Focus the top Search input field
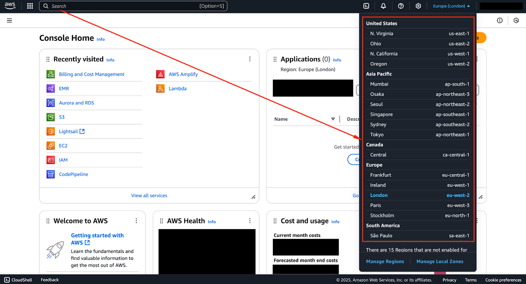The height and width of the screenshot is (284, 526). 133,6
